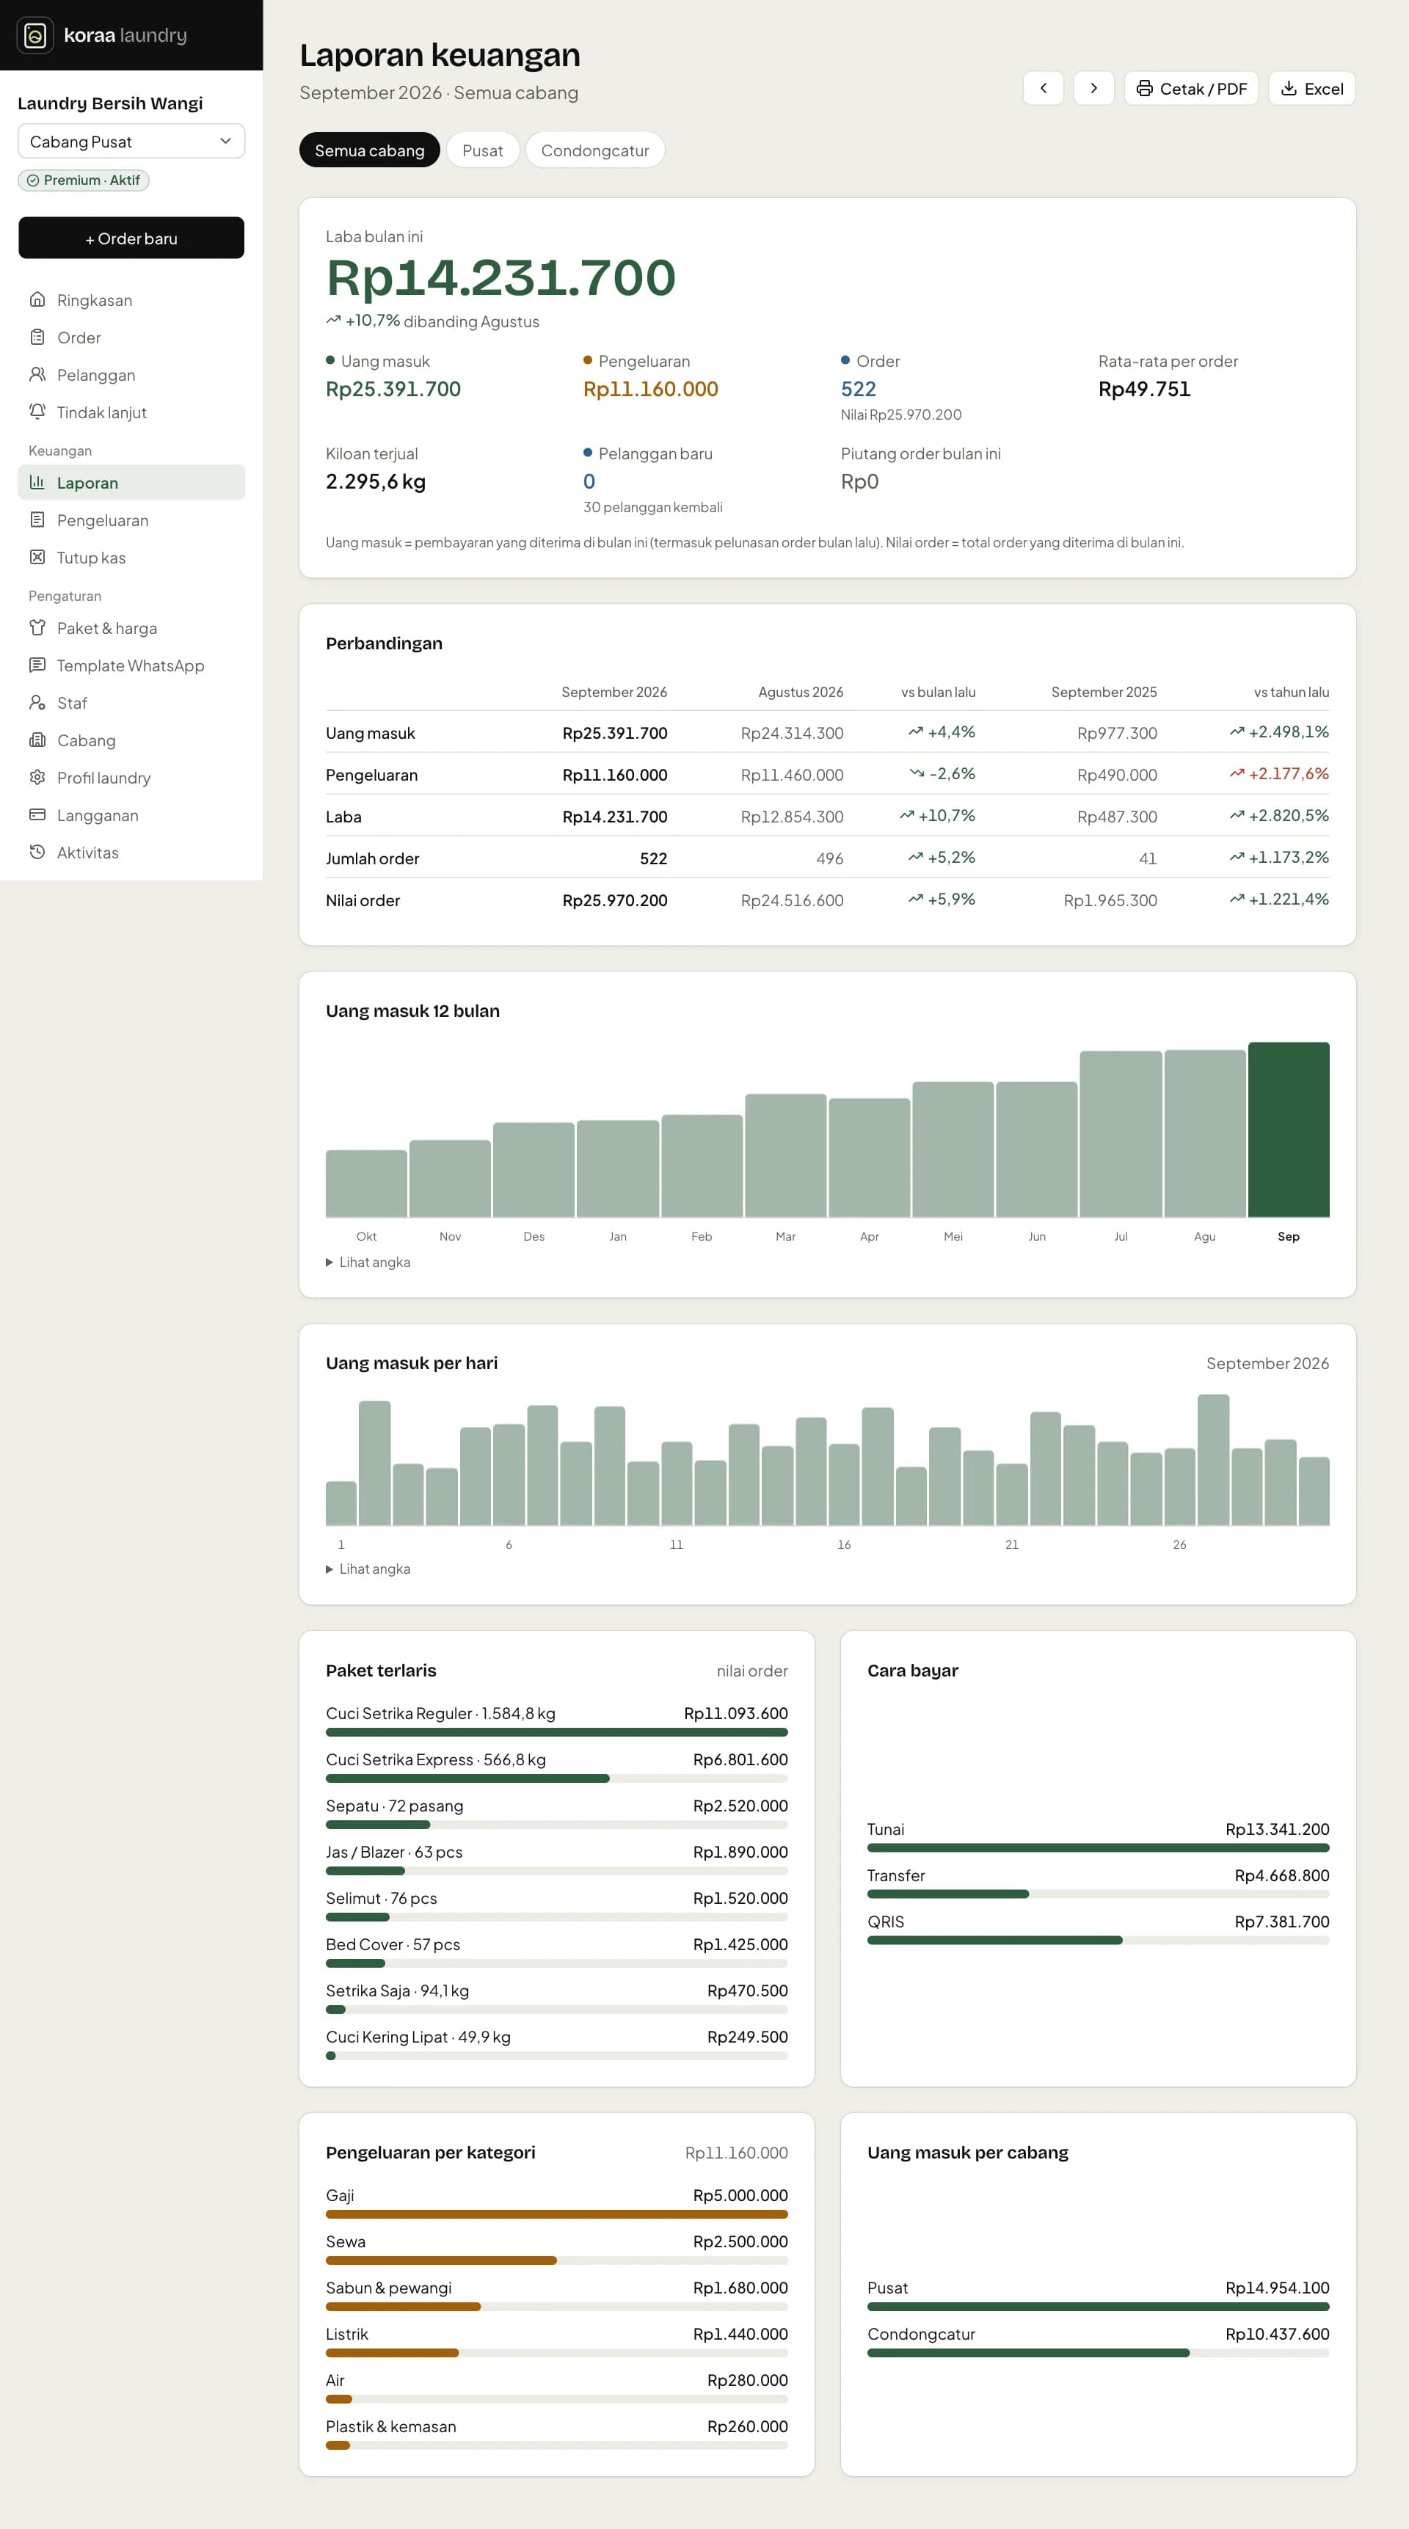Click the Cabang building icon
The image size is (1409, 2529).
click(x=37, y=740)
